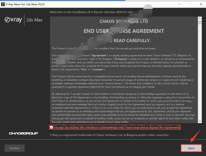Click the READ CAREFULLY heading text
Viewport: 206px width, 156px height.
pyautogui.click(x=132, y=41)
